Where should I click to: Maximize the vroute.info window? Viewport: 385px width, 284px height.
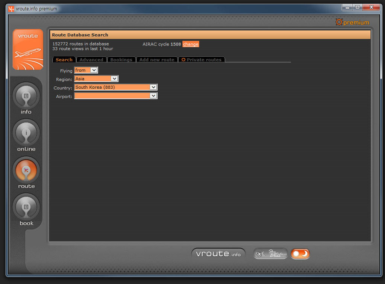[358, 8]
